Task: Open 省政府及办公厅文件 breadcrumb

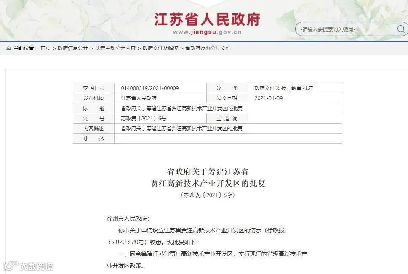Action: pyautogui.click(x=208, y=48)
